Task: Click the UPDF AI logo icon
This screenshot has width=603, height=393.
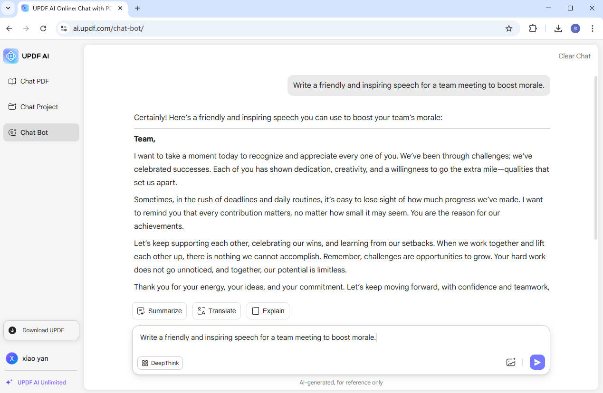Action: 11,56
